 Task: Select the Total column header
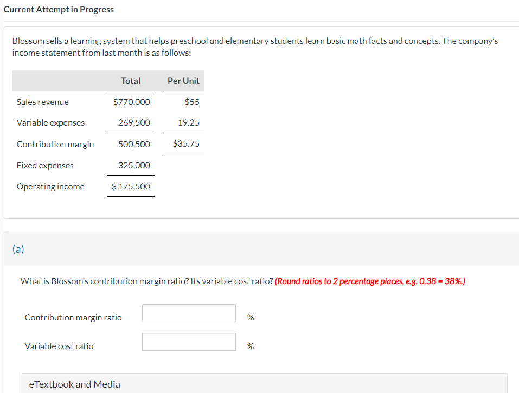pos(131,81)
